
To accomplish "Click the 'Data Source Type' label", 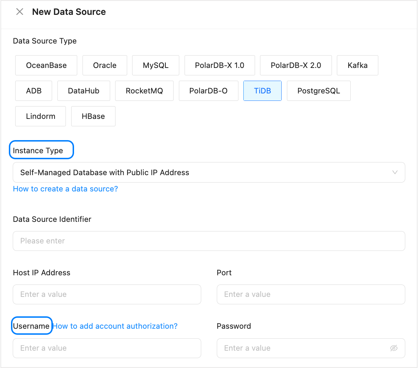I will (x=45, y=41).
